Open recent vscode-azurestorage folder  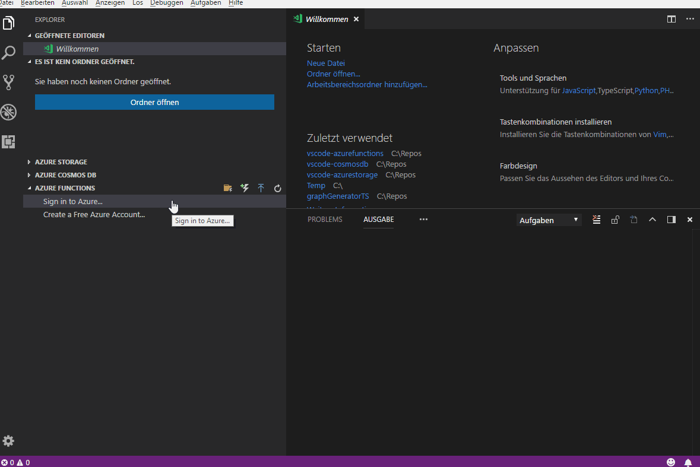342,175
